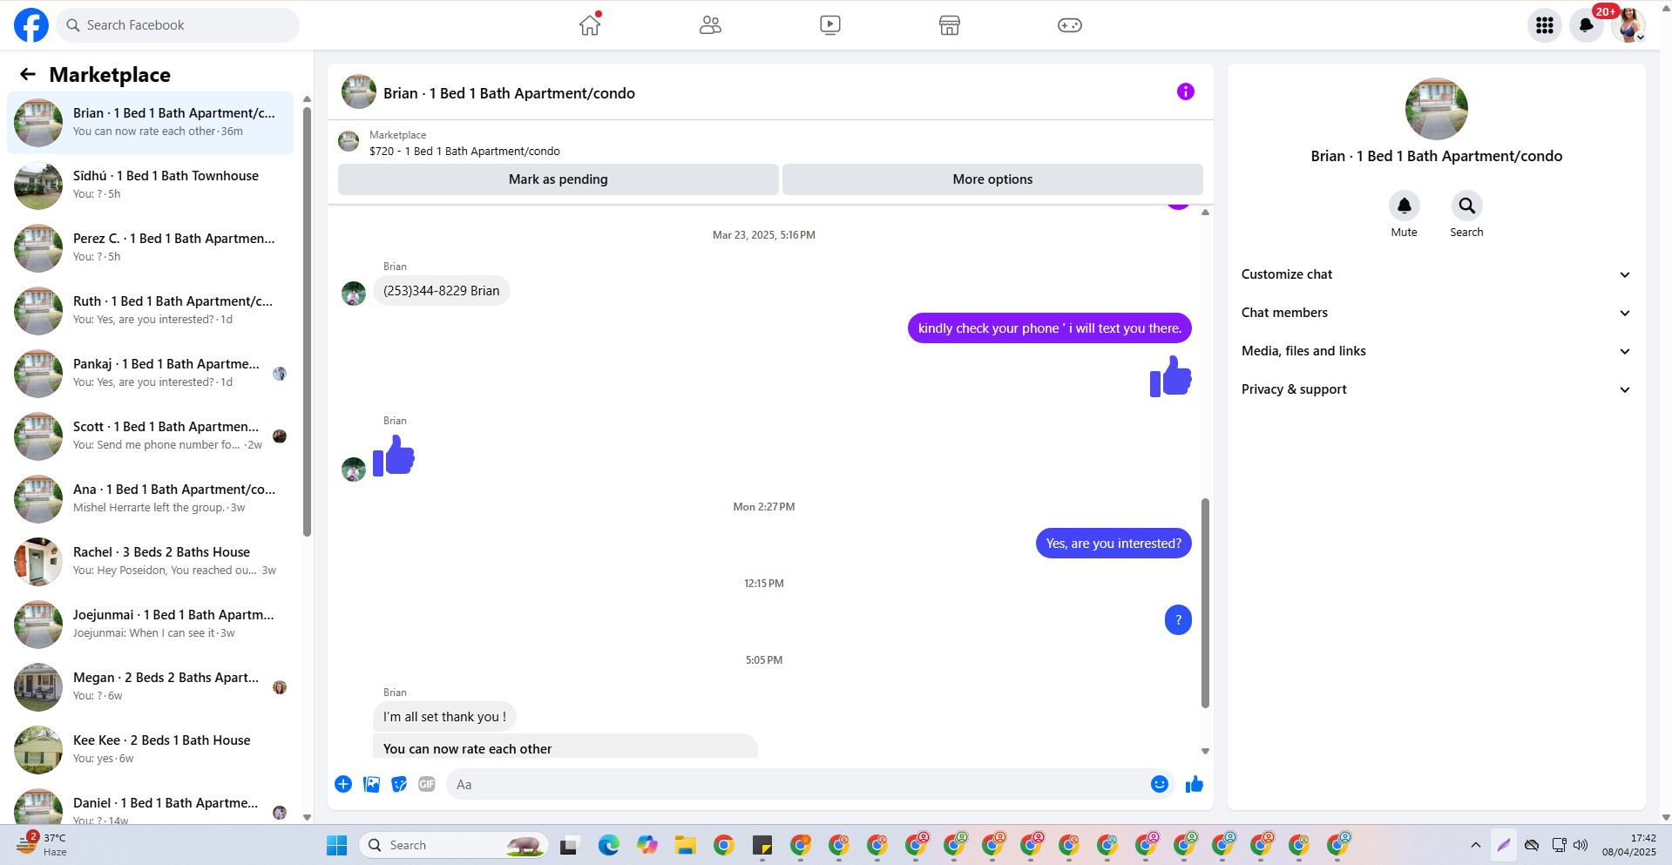This screenshot has width=1672, height=865.
Task: Open the Friends icon in top navigation
Action: 710,25
